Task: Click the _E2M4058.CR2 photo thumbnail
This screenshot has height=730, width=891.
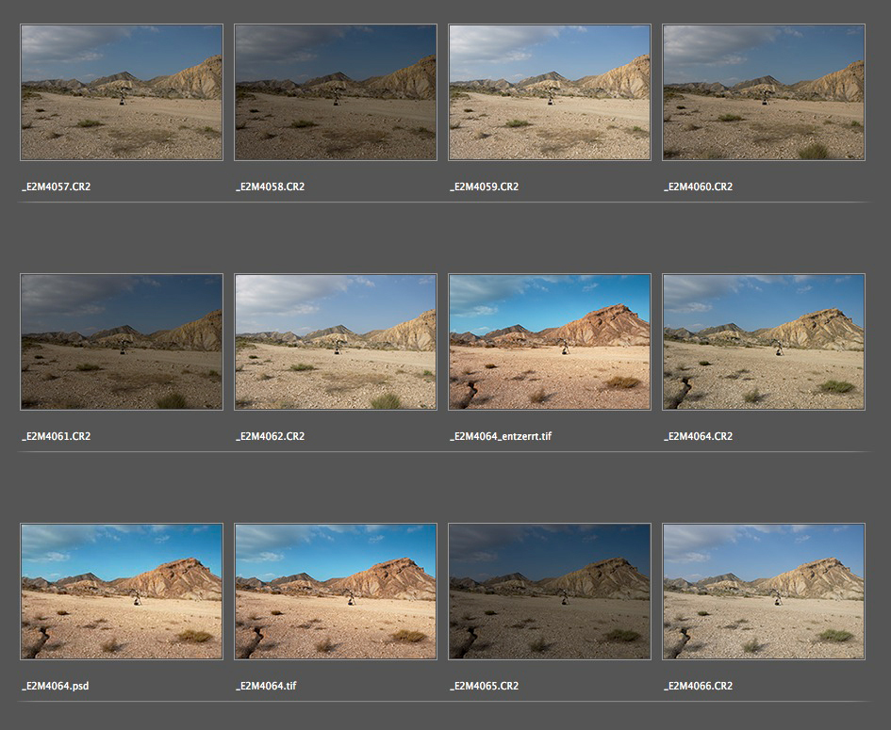Action: tap(336, 92)
